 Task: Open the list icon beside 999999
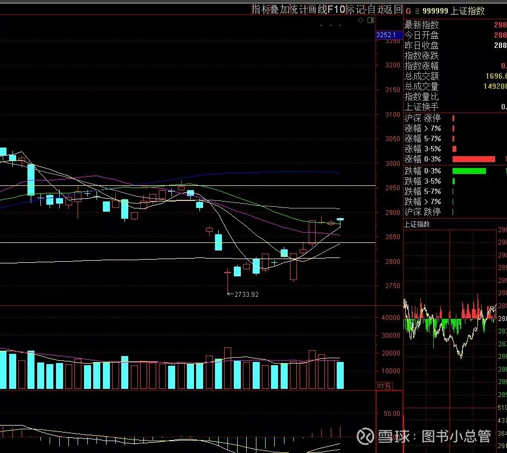click(x=417, y=11)
